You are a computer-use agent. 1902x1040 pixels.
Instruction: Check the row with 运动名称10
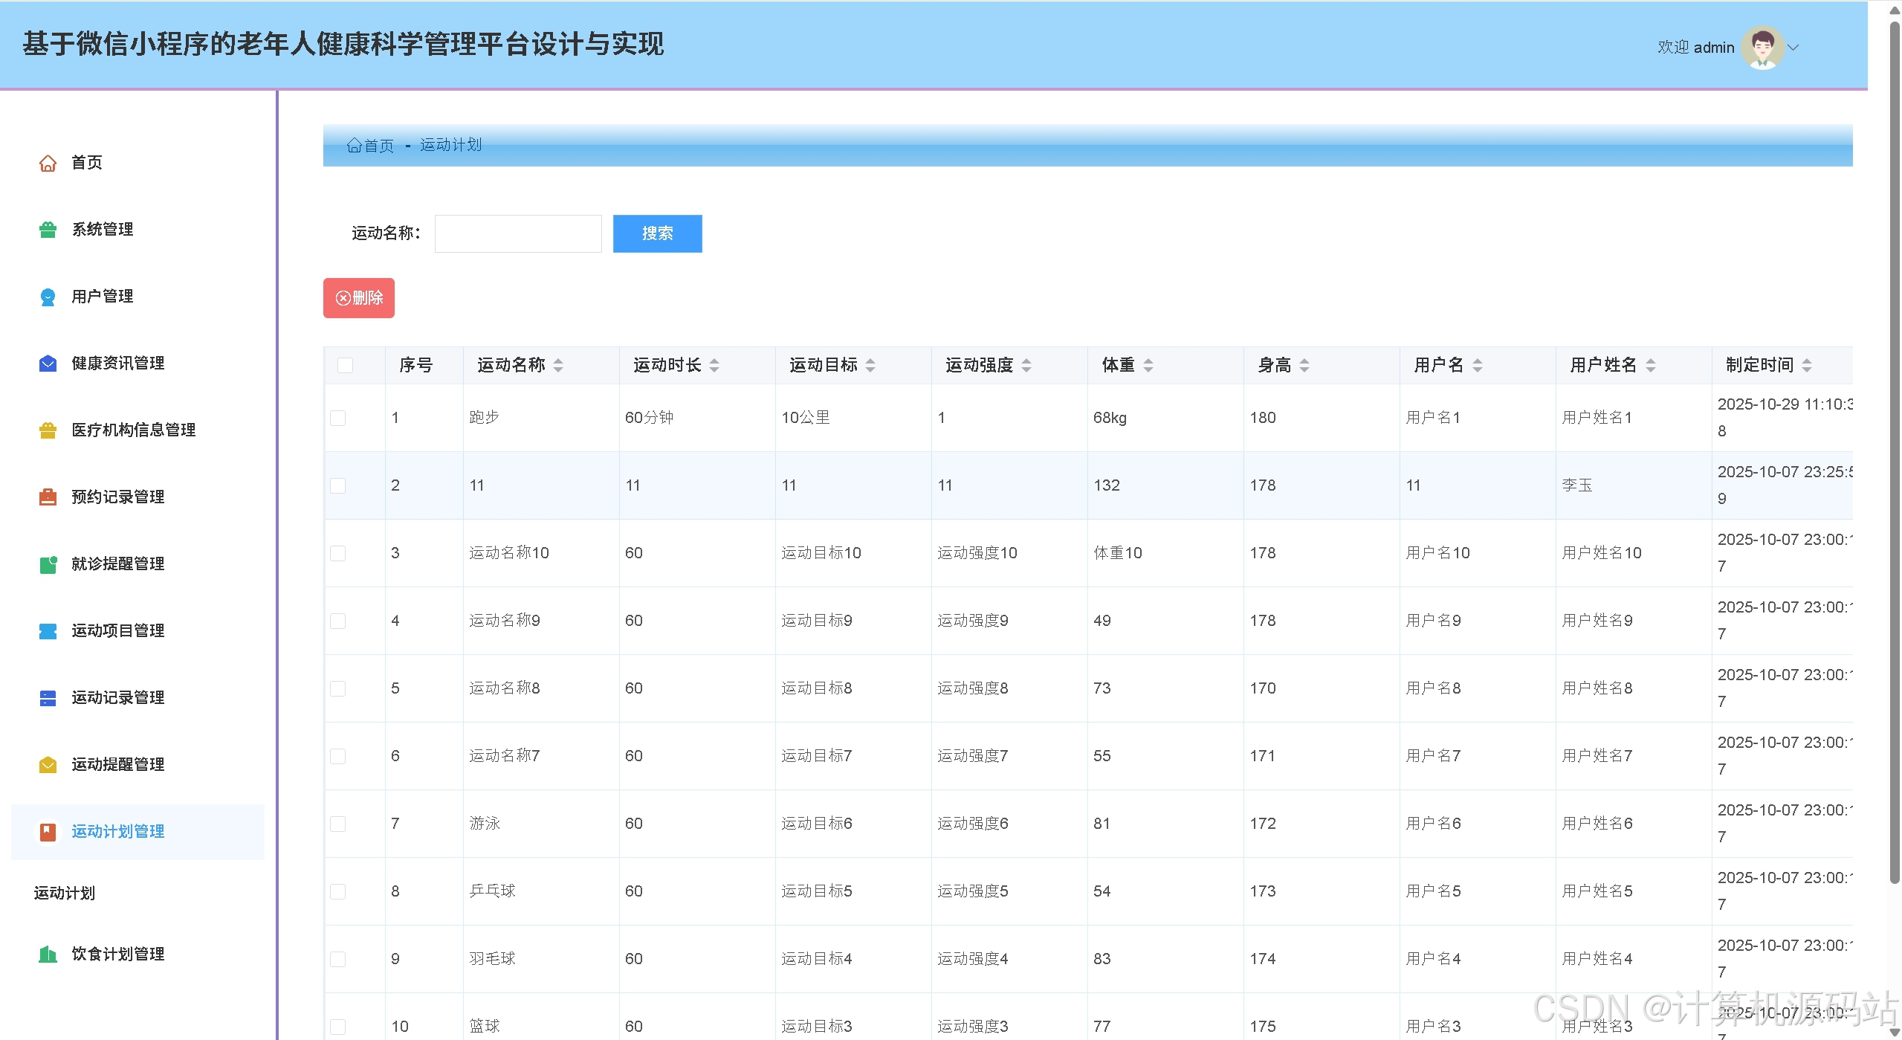click(338, 553)
